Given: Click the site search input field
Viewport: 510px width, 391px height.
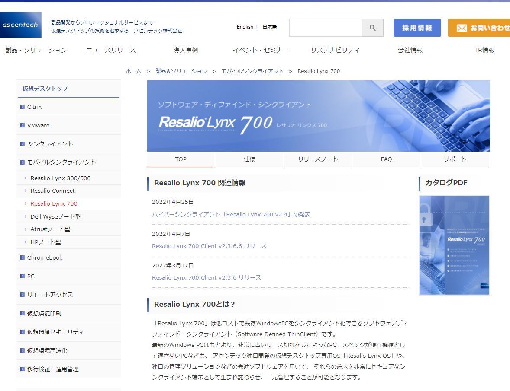Looking at the screenshot, I should point(326,28).
